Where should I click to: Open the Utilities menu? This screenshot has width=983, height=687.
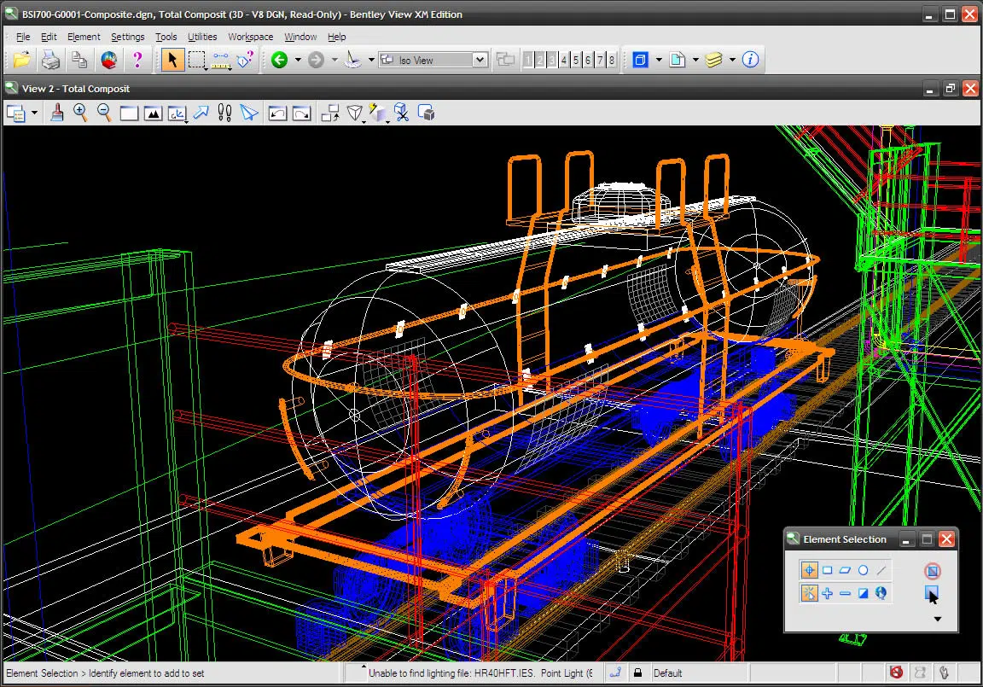[202, 37]
